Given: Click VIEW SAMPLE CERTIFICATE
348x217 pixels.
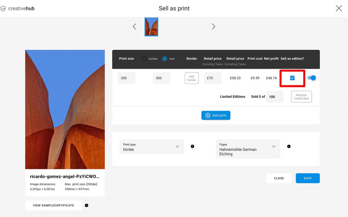Looking at the screenshot, I should coord(53,205).
